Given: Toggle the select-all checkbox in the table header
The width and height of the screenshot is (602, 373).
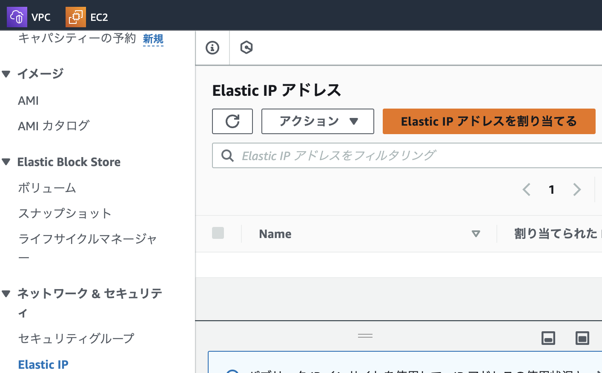Looking at the screenshot, I should pos(218,233).
